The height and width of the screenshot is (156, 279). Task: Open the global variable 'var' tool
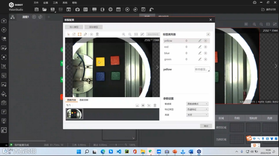tap(94, 10)
